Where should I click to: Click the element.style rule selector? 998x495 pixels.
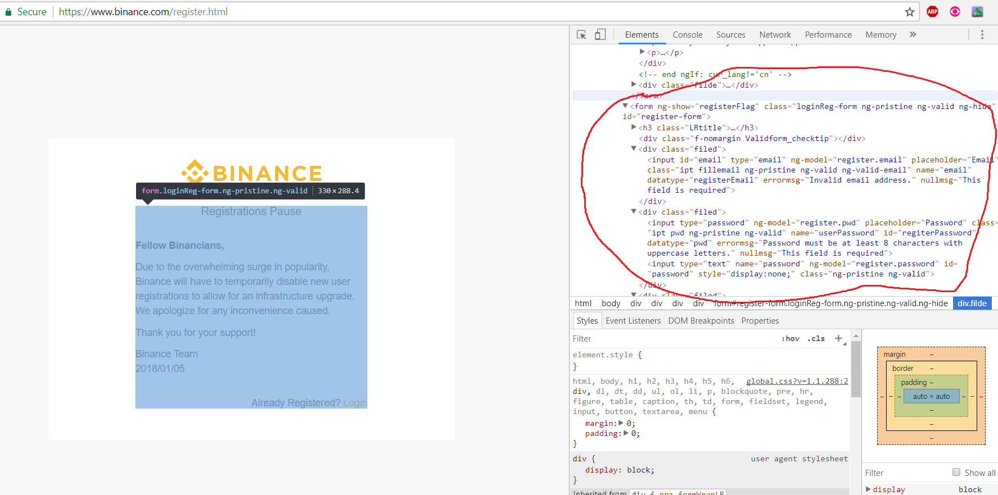(x=603, y=355)
